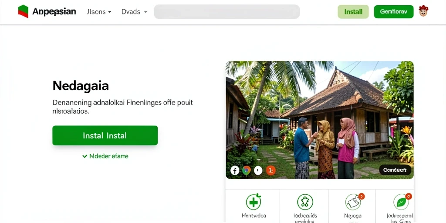Select the green plus Hentvidoa icon
446x223 pixels.
pyautogui.click(x=253, y=201)
